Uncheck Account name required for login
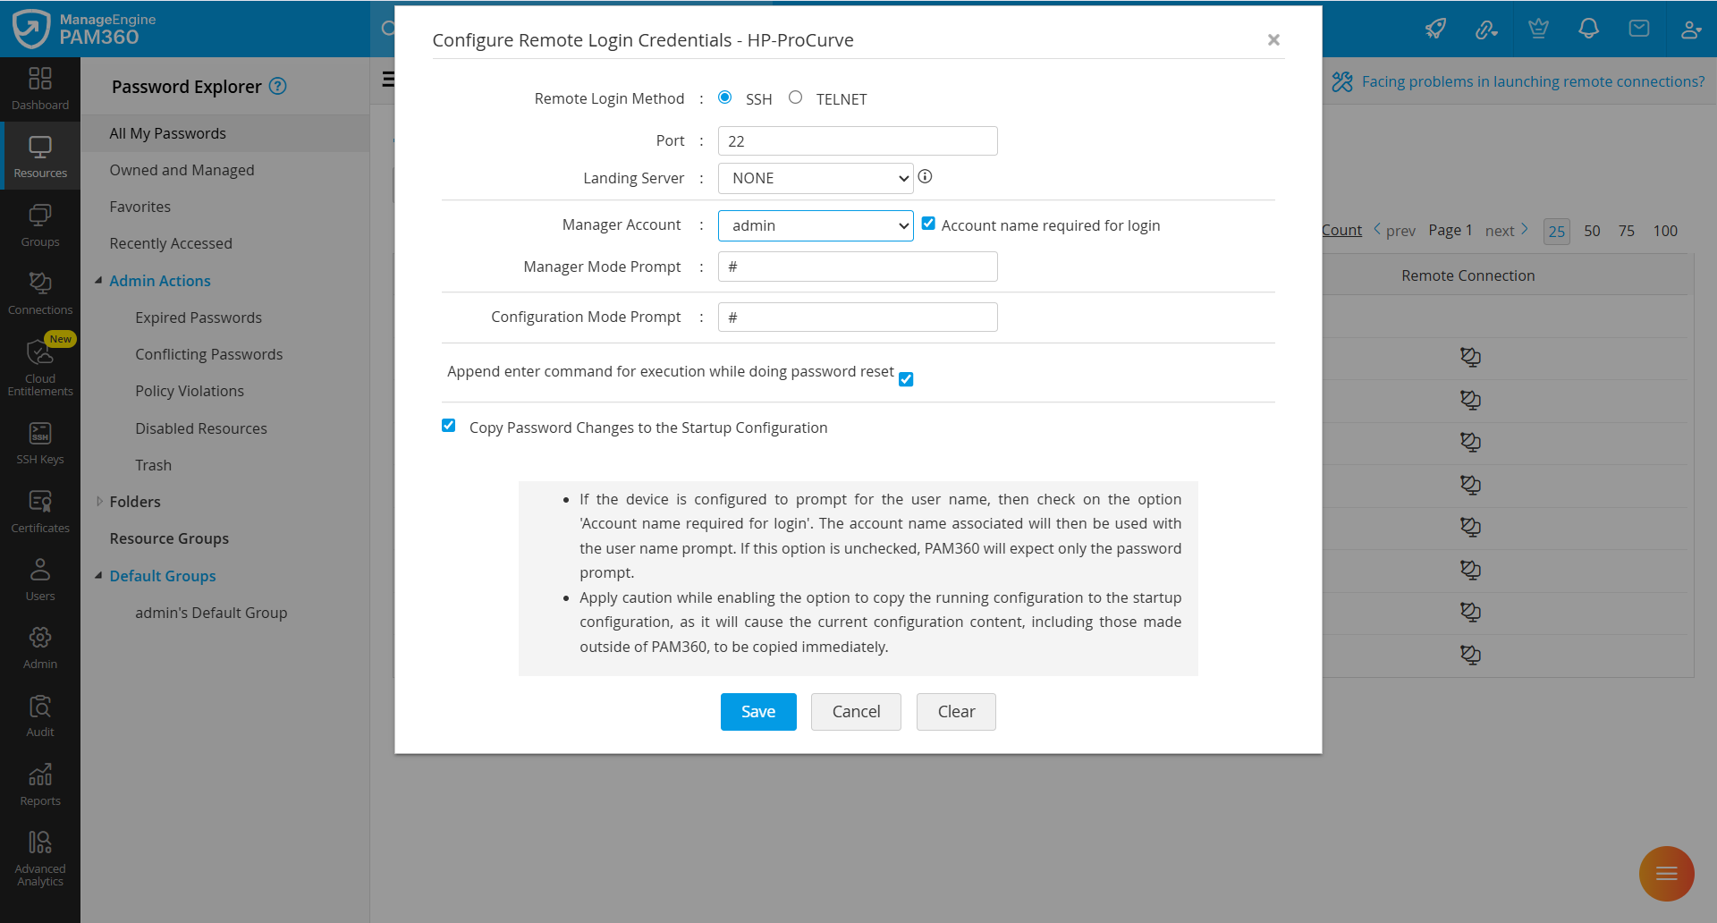Screen dimensions: 1717x923 (928, 223)
